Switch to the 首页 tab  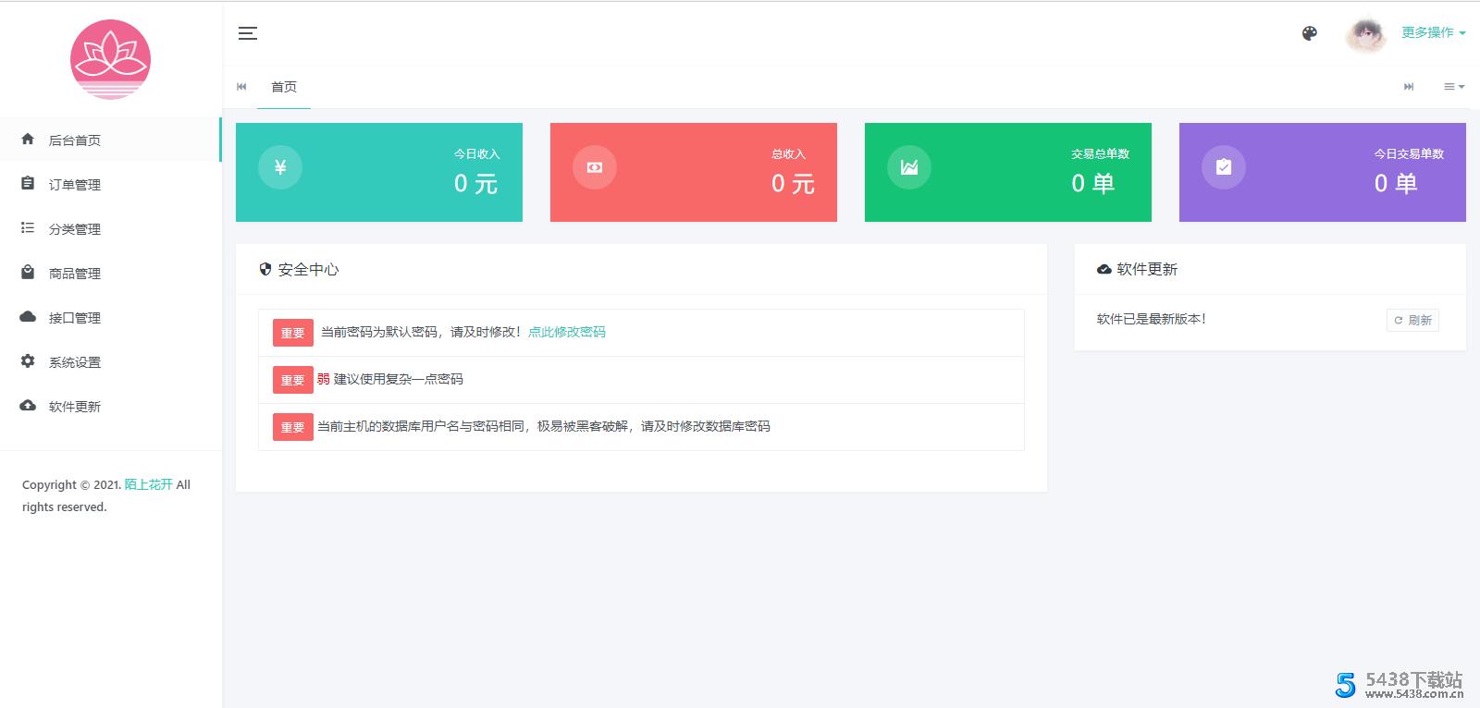click(284, 87)
